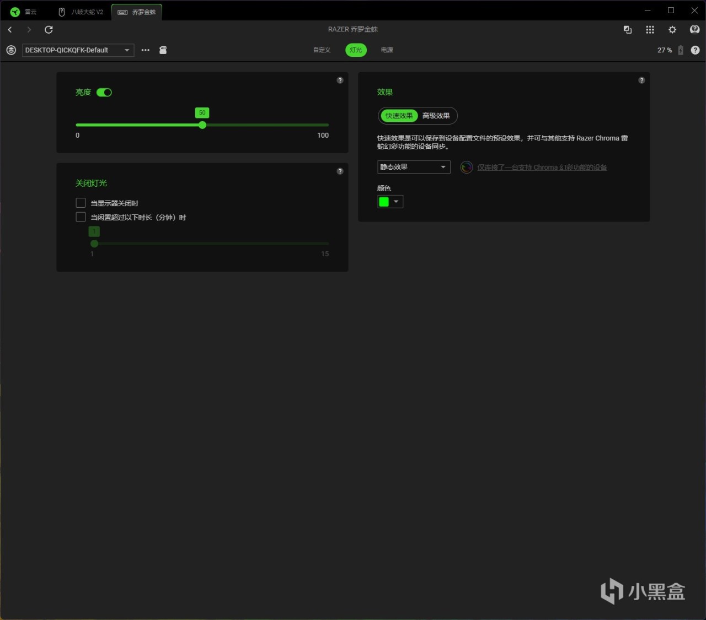The height and width of the screenshot is (620, 706).
Task: Open the window switch icon at top right
Action: tap(628, 30)
